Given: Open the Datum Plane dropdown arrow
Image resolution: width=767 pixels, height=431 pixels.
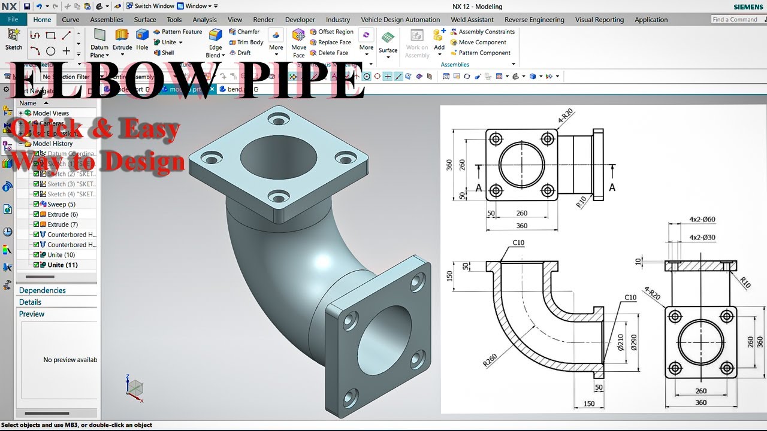Looking at the screenshot, I should tap(107, 56).
